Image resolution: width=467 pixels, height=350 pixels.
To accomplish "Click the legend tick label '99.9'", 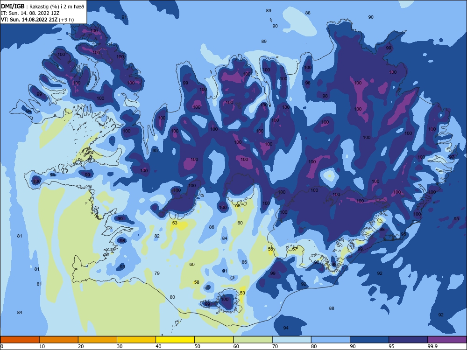I will tap(432, 346).
